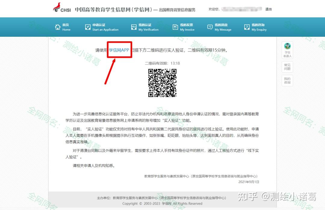
Task: Click the 请相关申请人及机构知悉 line
Action: coord(94,166)
